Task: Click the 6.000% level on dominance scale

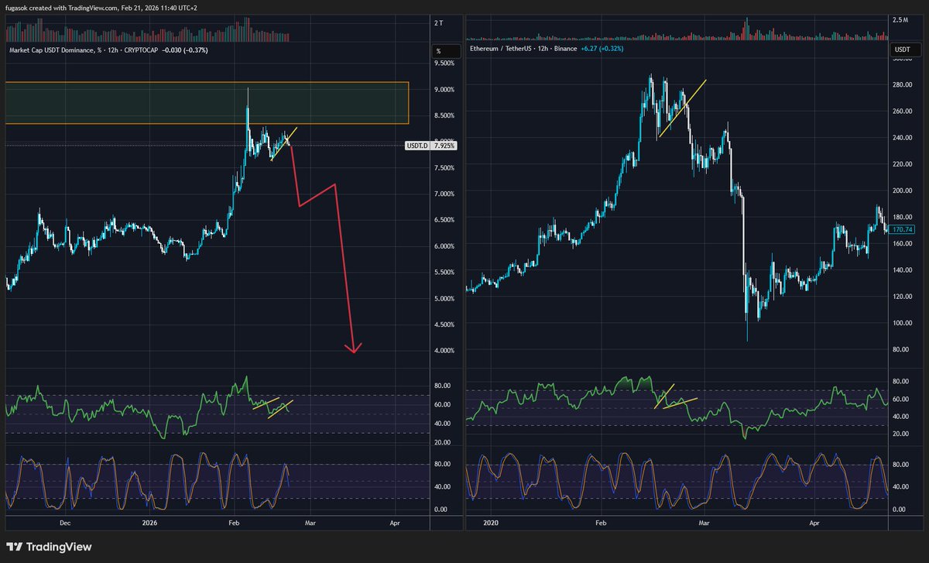Action: [x=445, y=247]
